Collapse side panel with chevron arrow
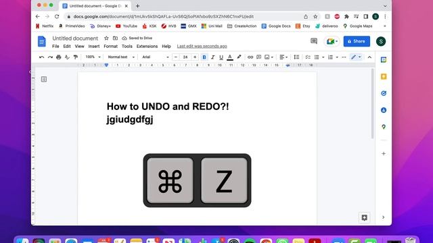Viewport: 433px width, 243px height. point(384,217)
